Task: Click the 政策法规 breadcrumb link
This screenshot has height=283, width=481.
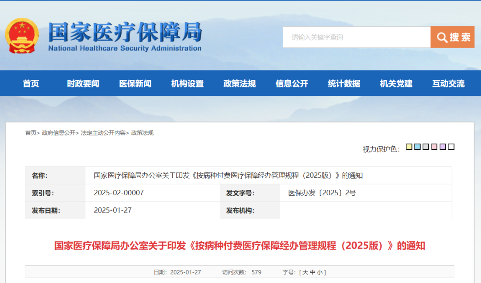Action: (143, 133)
